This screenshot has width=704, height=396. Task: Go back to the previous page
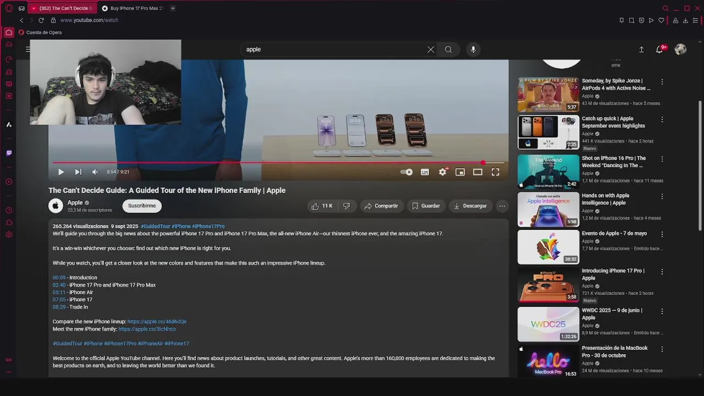21,20
